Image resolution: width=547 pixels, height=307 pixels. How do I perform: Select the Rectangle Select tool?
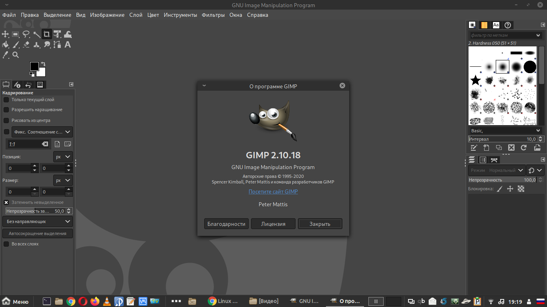(x=16, y=34)
